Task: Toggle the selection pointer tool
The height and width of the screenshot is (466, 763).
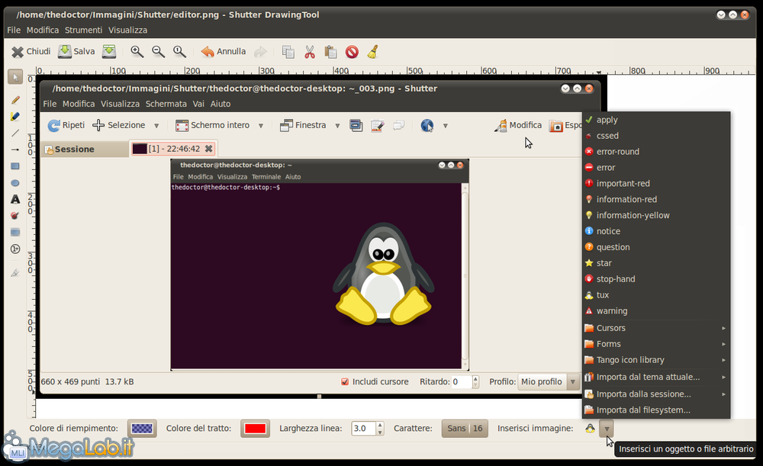Action: 14,76
